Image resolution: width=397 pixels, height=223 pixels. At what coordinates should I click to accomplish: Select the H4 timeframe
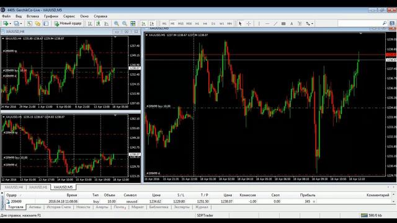click(205, 24)
